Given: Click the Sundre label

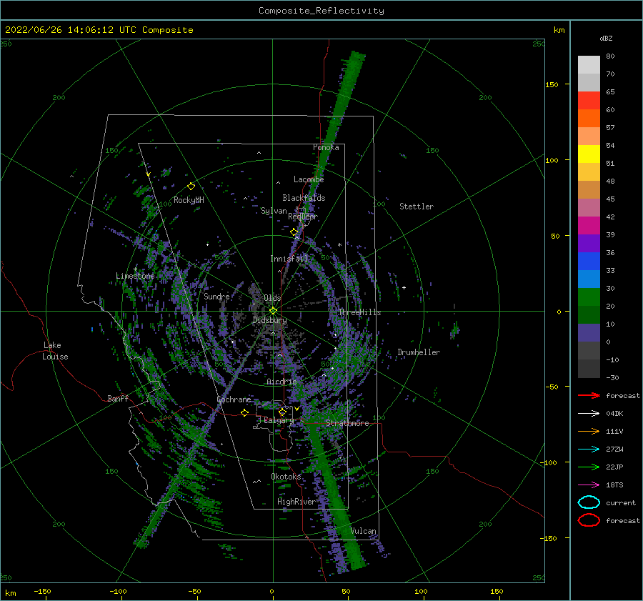Looking at the screenshot, I should tap(216, 296).
